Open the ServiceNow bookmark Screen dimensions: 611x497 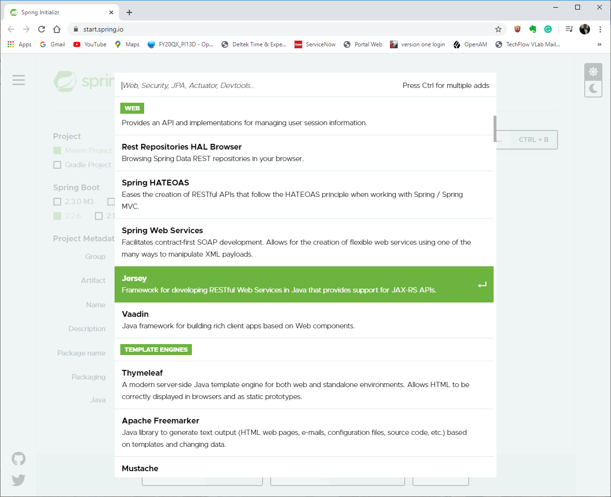315,44
